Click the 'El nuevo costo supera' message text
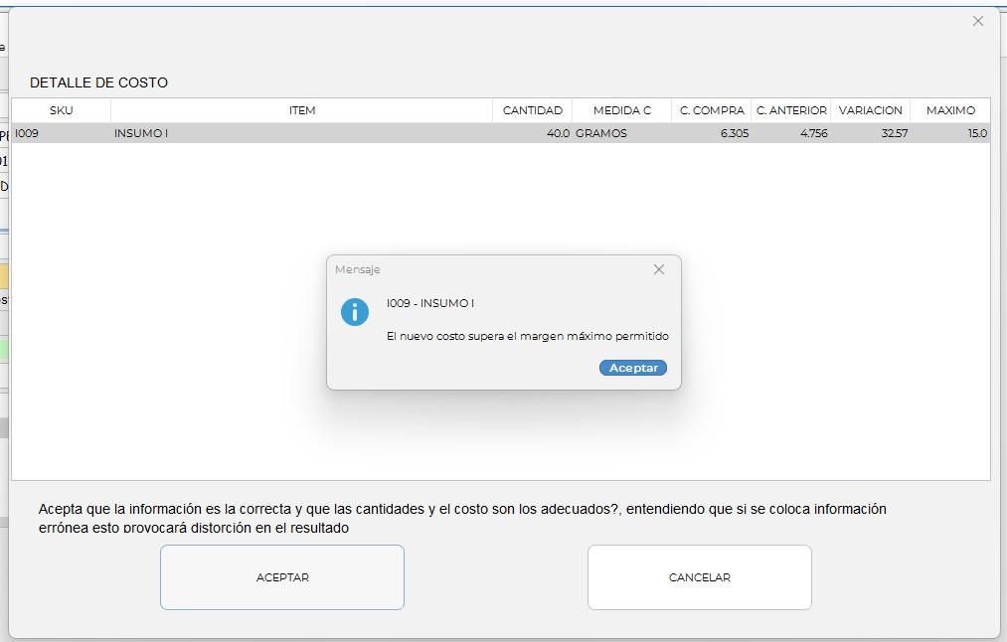Image resolution: width=1007 pixels, height=642 pixels. 527,337
